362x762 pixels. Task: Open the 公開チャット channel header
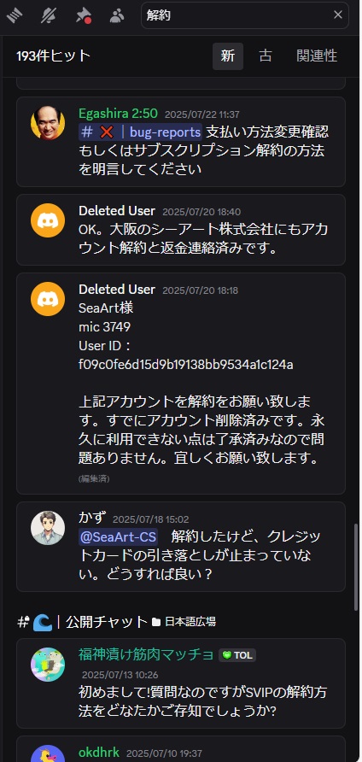[107, 622]
